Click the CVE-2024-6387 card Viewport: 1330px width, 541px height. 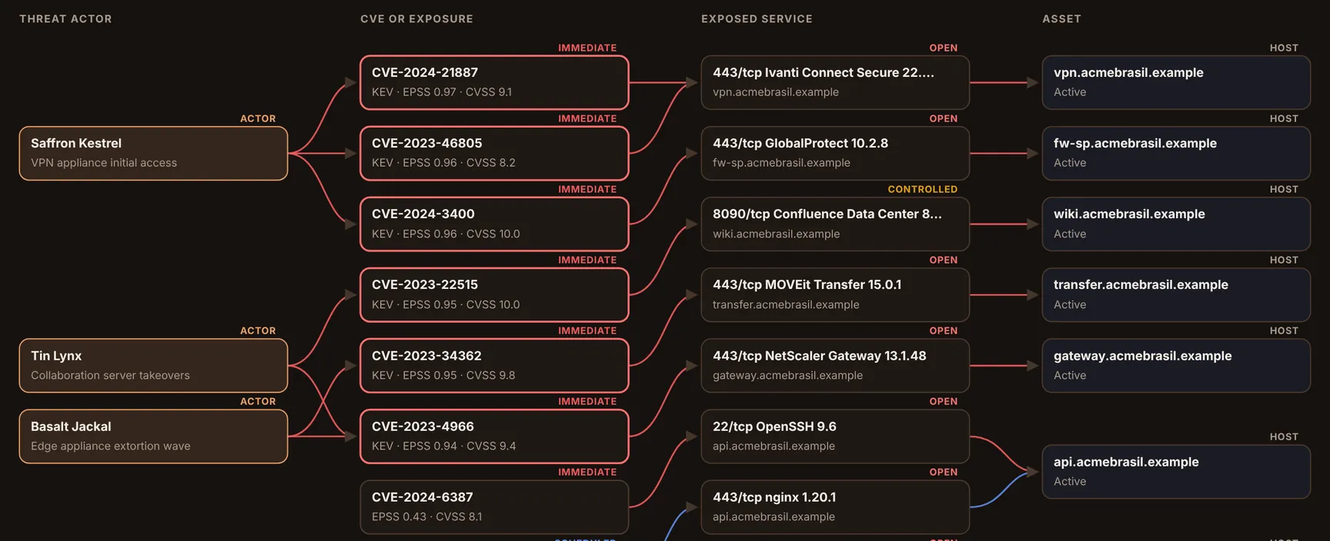click(x=494, y=507)
